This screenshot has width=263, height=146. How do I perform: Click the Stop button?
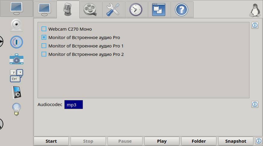click(x=88, y=141)
